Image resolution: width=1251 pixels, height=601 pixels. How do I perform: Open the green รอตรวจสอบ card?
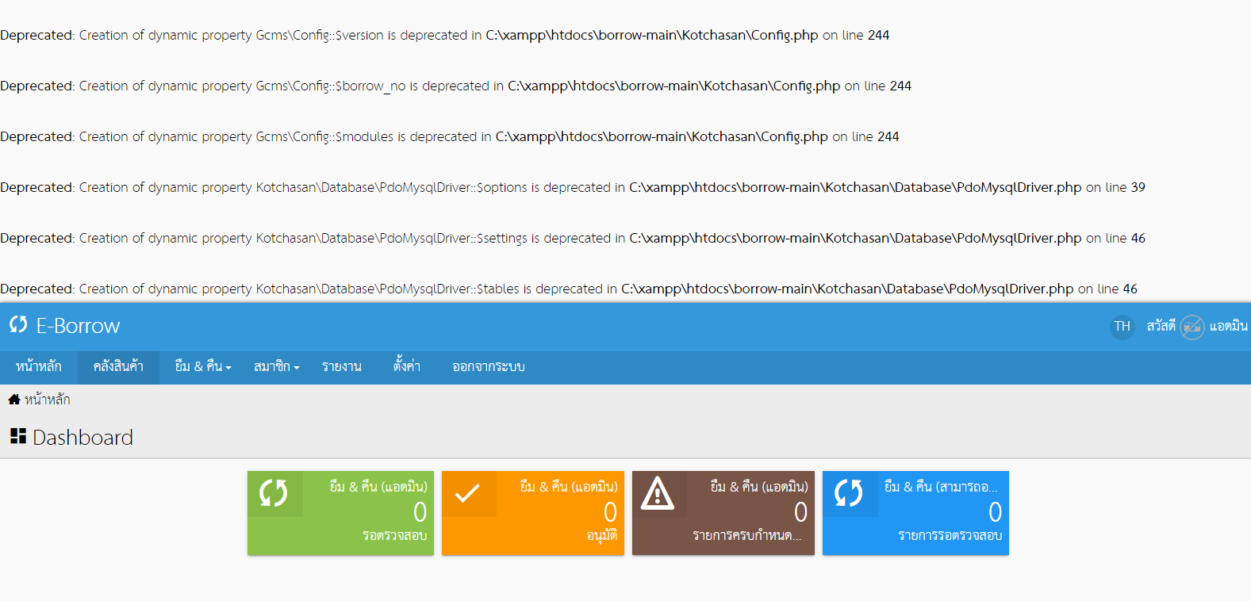340,513
